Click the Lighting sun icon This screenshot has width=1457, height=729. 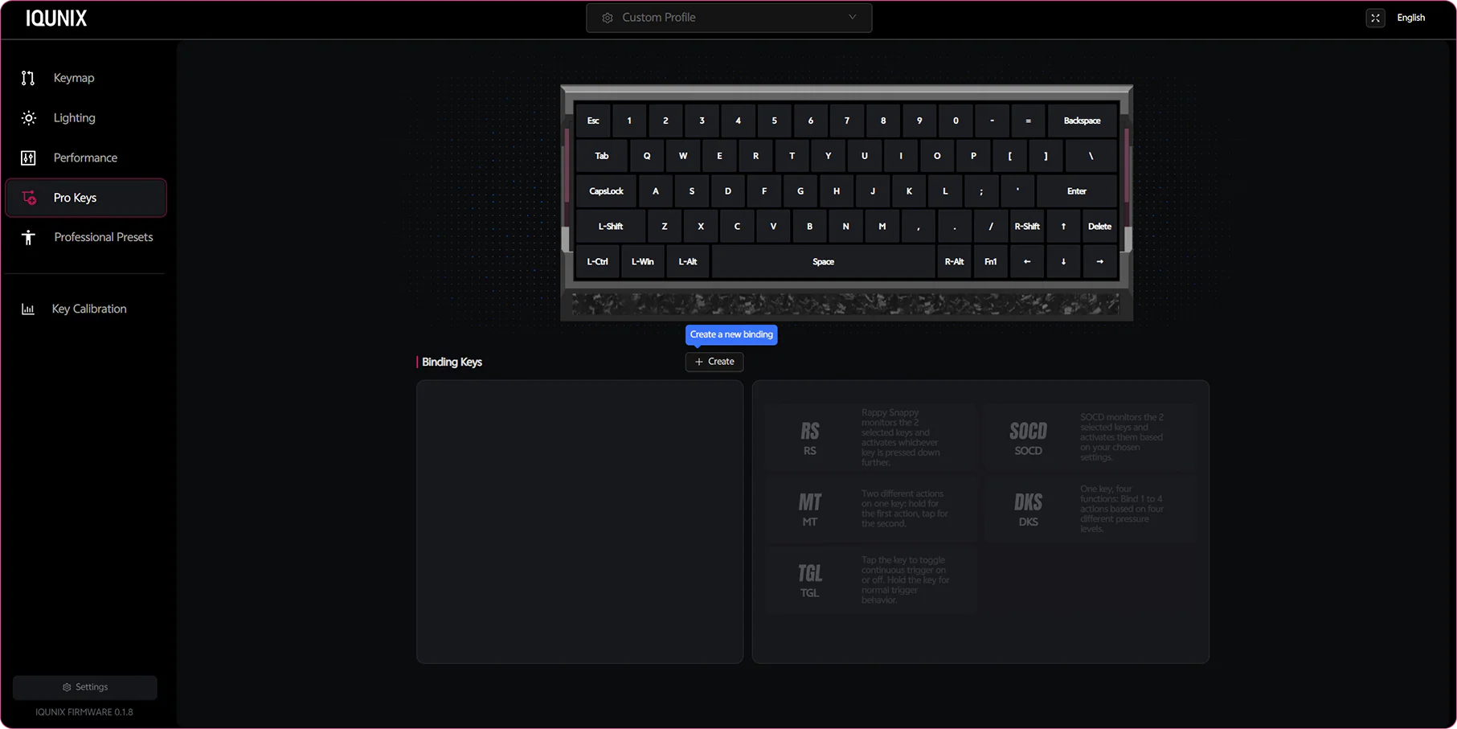[28, 118]
